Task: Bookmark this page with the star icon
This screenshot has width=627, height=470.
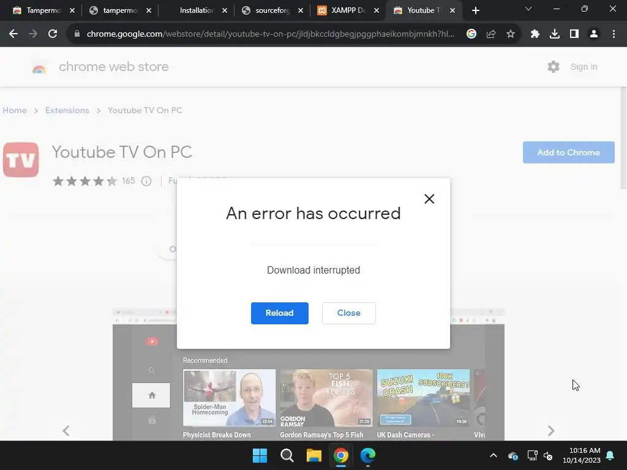Action: point(510,34)
